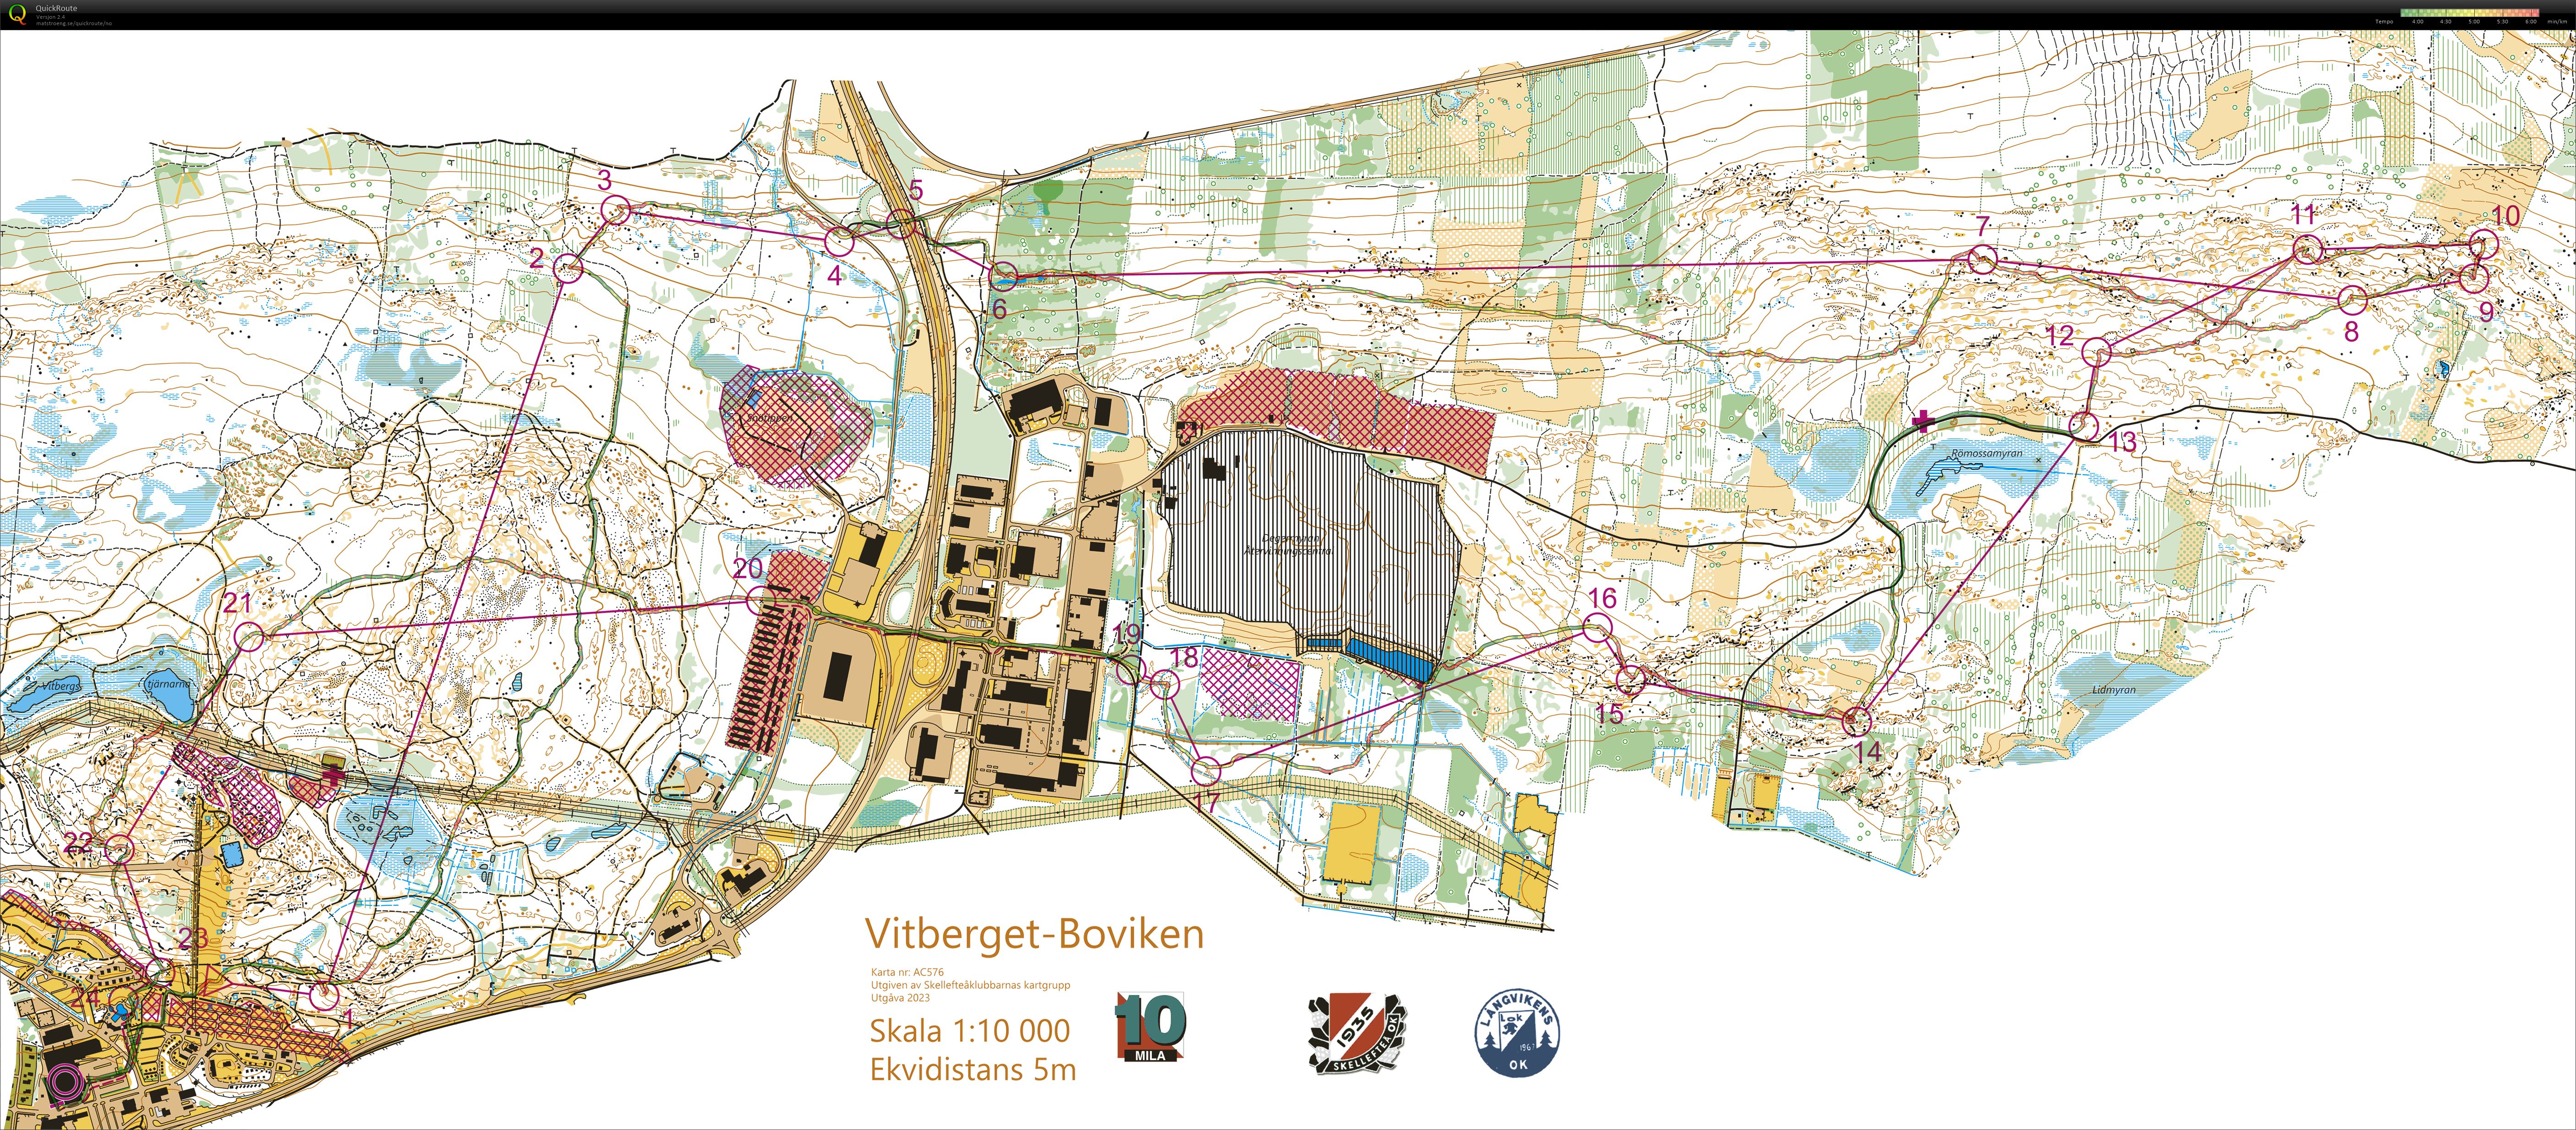Click the 'Lidmyran' marsh label
Viewport: 2576px width, 1130px height.
pos(2114,690)
